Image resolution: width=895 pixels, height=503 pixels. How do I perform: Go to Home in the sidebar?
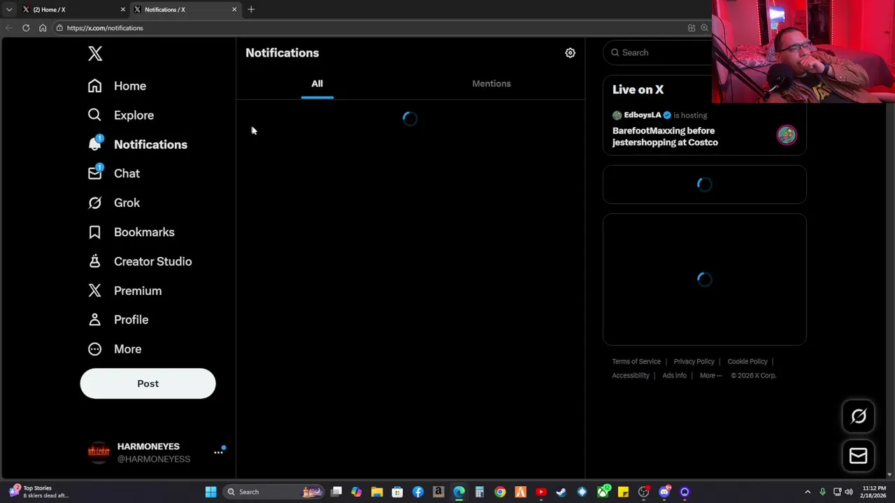point(117,86)
